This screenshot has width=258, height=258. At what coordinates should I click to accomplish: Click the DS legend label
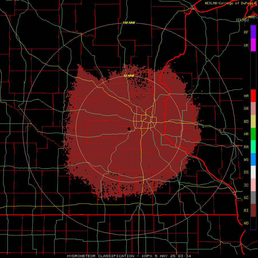246,172
